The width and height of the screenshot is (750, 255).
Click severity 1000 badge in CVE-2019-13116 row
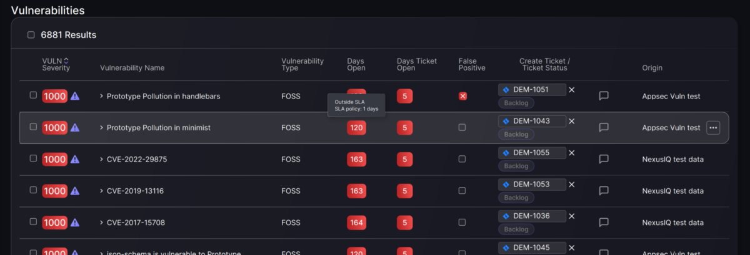coord(54,191)
